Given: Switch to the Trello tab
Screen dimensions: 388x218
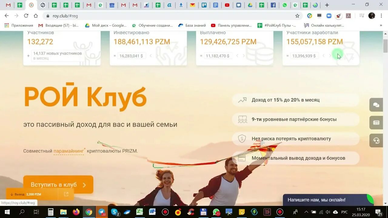Looking at the screenshot, I should [x=204, y=5].
